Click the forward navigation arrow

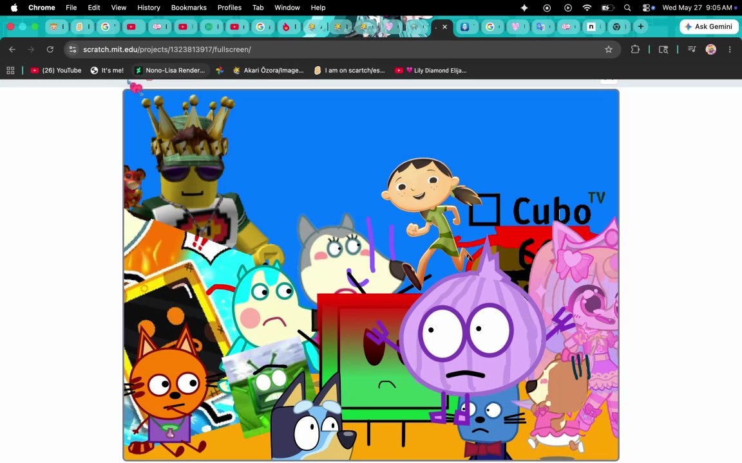[31, 50]
